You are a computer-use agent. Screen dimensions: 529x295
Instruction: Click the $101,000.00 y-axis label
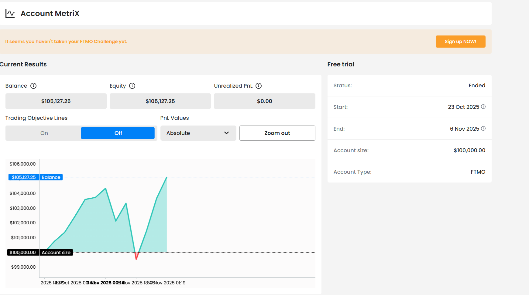(23, 238)
